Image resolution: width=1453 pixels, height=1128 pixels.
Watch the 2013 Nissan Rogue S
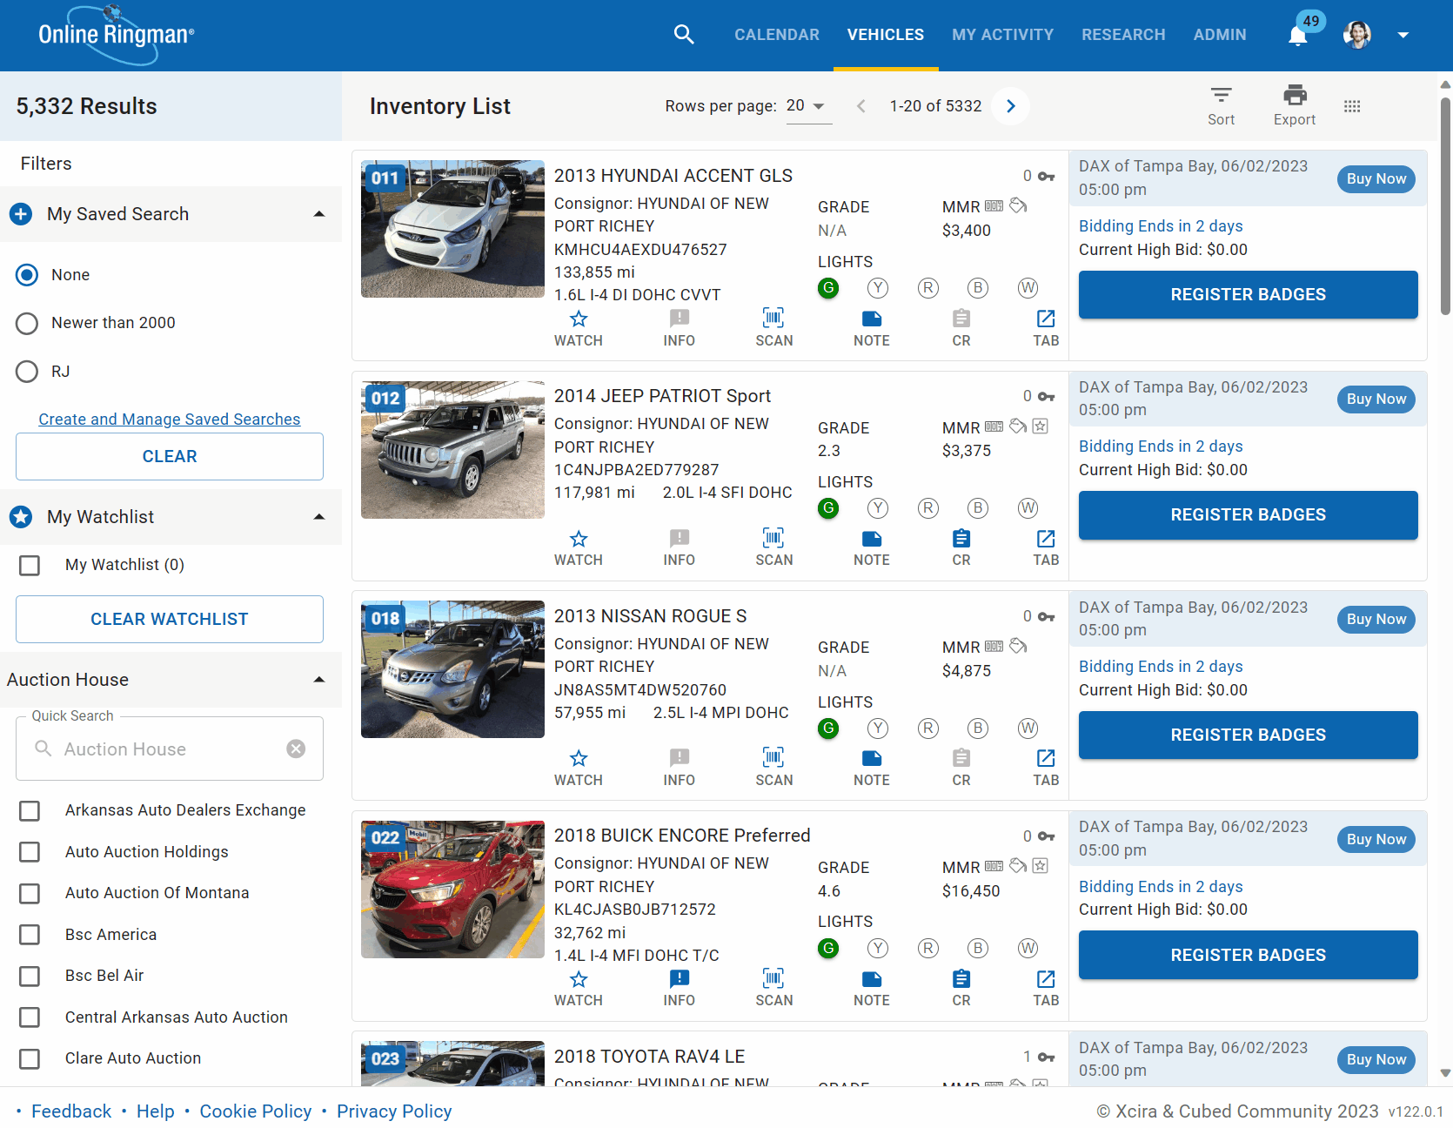point(579,769)
